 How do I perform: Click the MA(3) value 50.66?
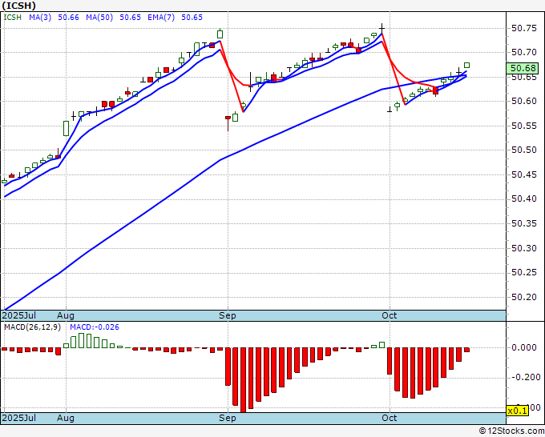68,18
